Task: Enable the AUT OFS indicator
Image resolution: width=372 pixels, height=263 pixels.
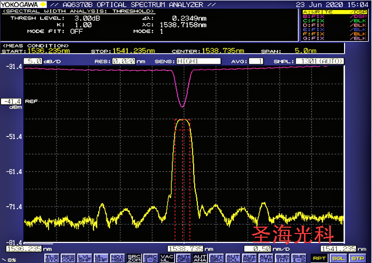Action: (184, 258)
